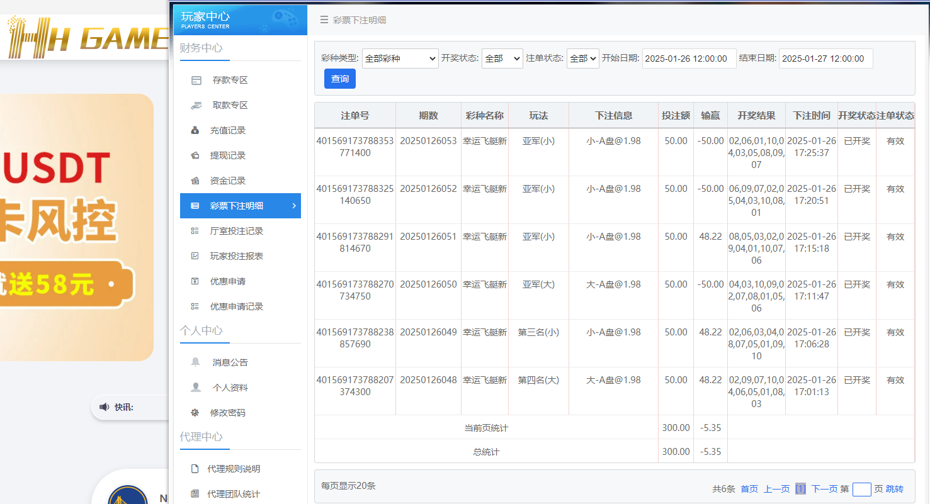Click the 取款专区 withdrawal hand icon
Image resolution: width=930 pixels, height=504 pixels.
197,105
